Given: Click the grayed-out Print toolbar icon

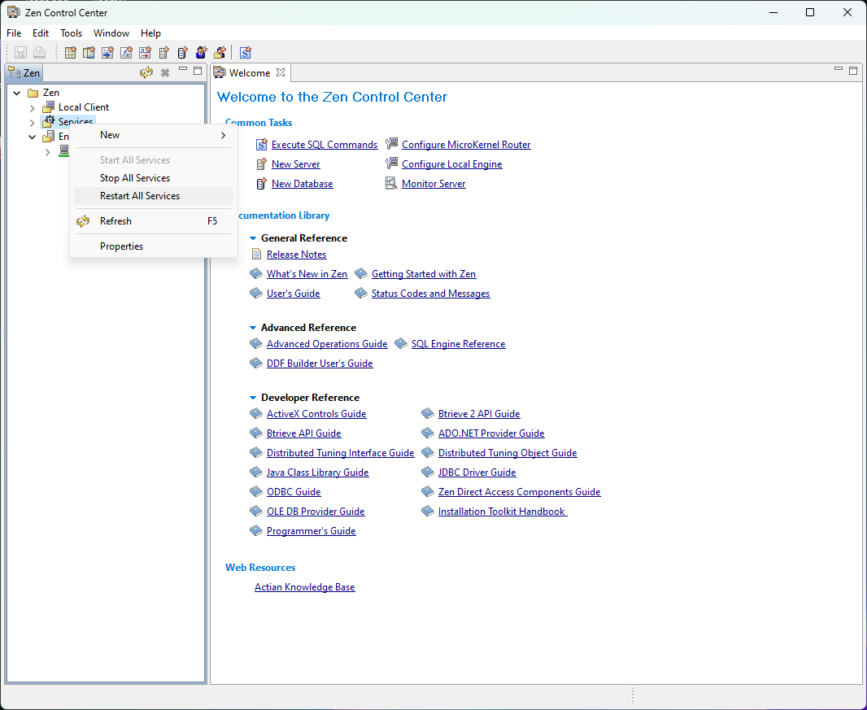Looking at the screenshot, I should coord(39,53).
